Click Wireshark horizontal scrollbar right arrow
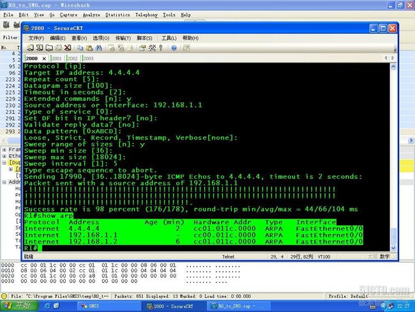This screenshot has width=415, height=312. [411, 141]
